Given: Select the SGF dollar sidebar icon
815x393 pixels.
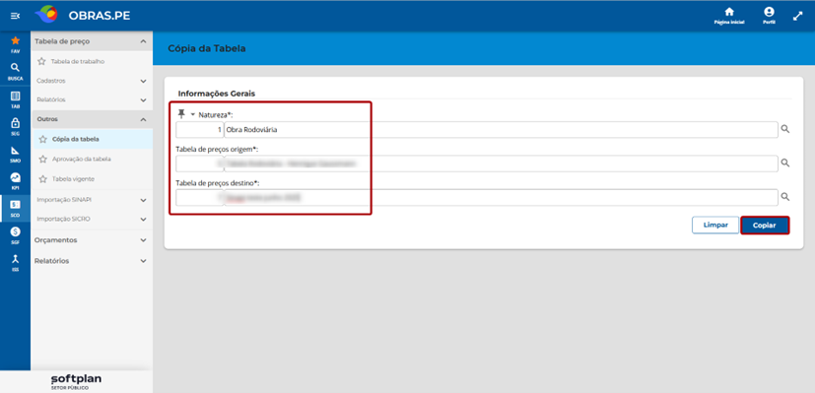Looking at the screenshot, I should pyautogui.click(x=15, y=235).
